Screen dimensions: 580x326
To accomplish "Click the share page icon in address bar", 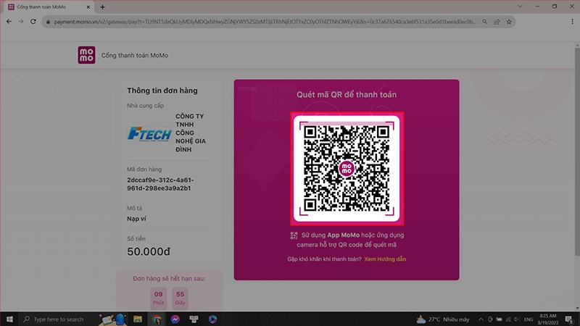I will pos(497,22).
